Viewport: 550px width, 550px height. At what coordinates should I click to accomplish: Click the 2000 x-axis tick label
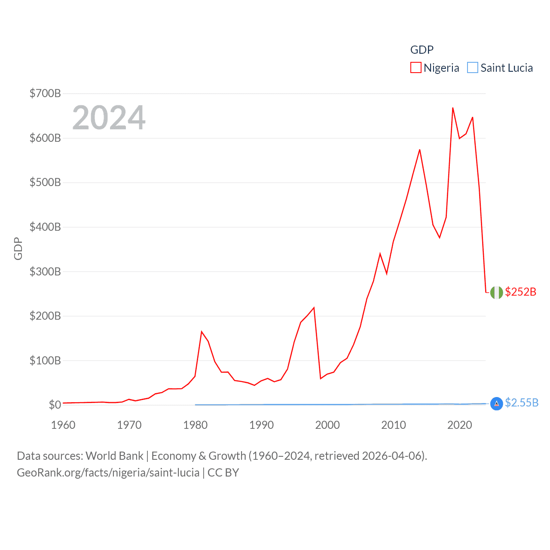coord(327,425)
